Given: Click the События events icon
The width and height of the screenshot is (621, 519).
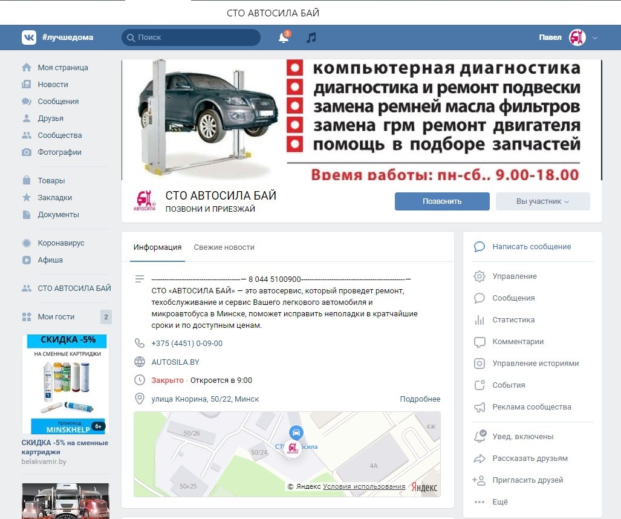Looking at the screenshot, I should (480, 385).
